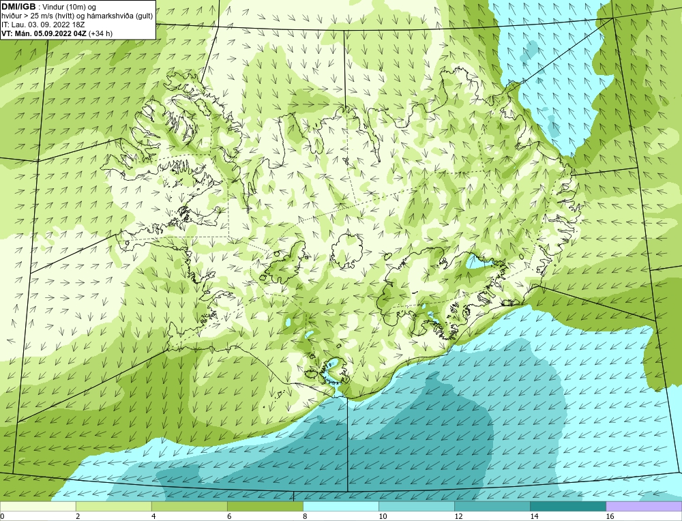This screenshot has width=682, height=521.
Task: Click the 'DMI/IGB' title text
Action: click(x=18, y=7)
